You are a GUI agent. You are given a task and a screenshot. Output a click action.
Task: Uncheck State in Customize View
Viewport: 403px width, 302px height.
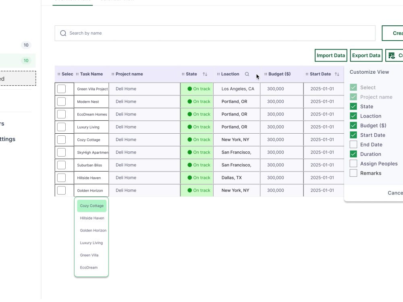(353, 107)
